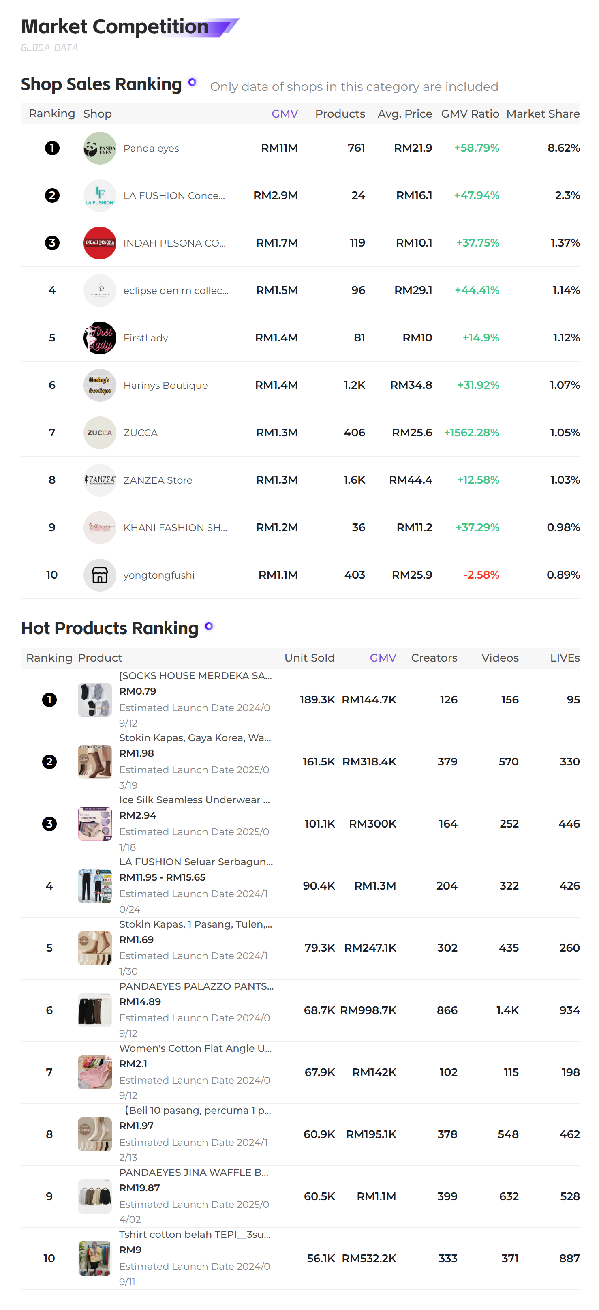This screenshot has height=1310, width=599.
Task: Sort products by Unit Sold header
Action: 310,658
